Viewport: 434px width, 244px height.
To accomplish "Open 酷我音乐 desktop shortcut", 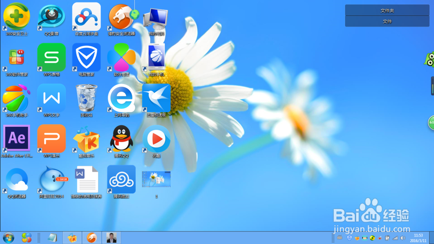I will pyautogui.click(x=86, y=141).
